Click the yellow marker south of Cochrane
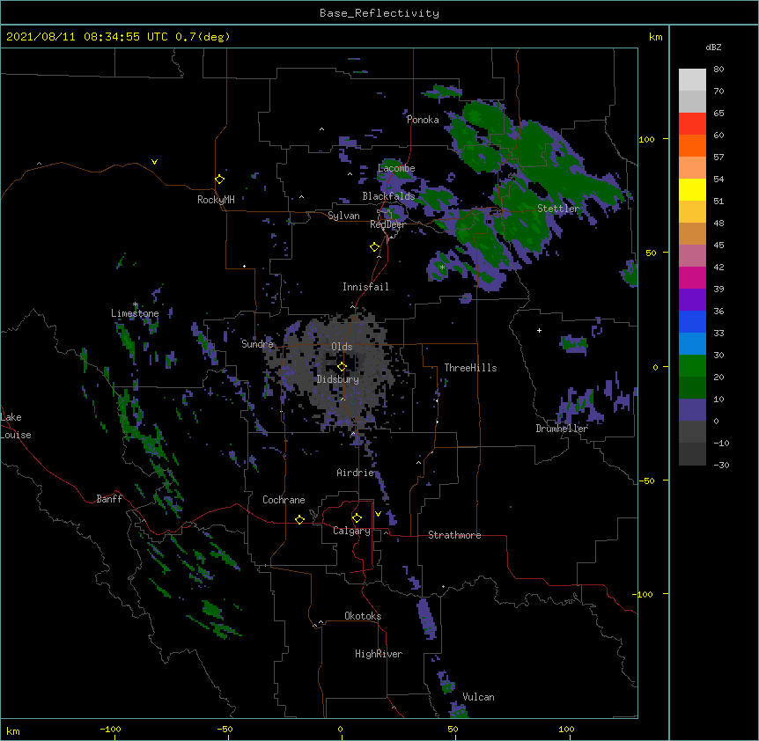 pos(299,519)
